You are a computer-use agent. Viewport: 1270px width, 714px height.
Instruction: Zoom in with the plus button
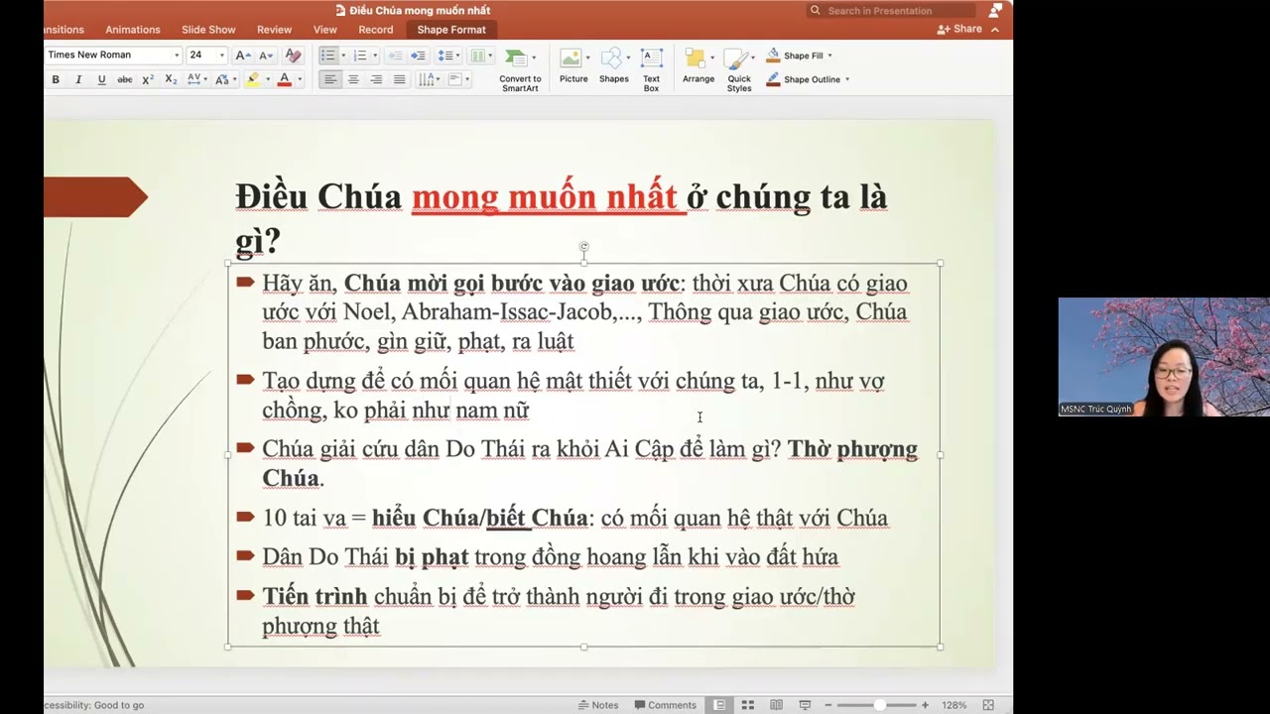click(925, 705)
